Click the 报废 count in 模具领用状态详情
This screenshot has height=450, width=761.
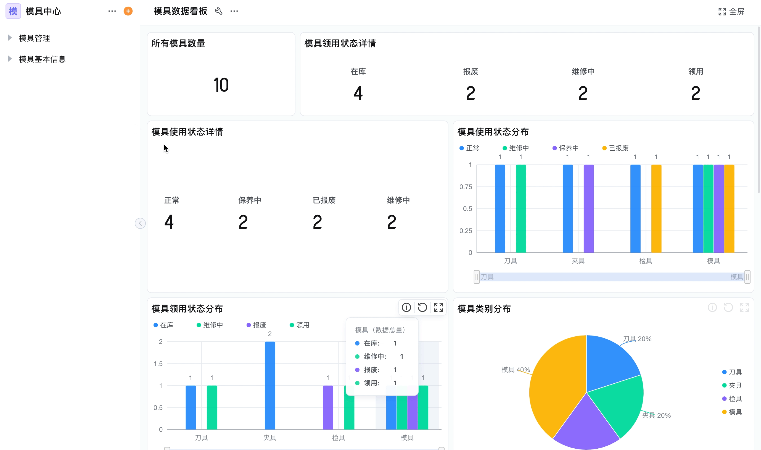(x=471, y=93)
